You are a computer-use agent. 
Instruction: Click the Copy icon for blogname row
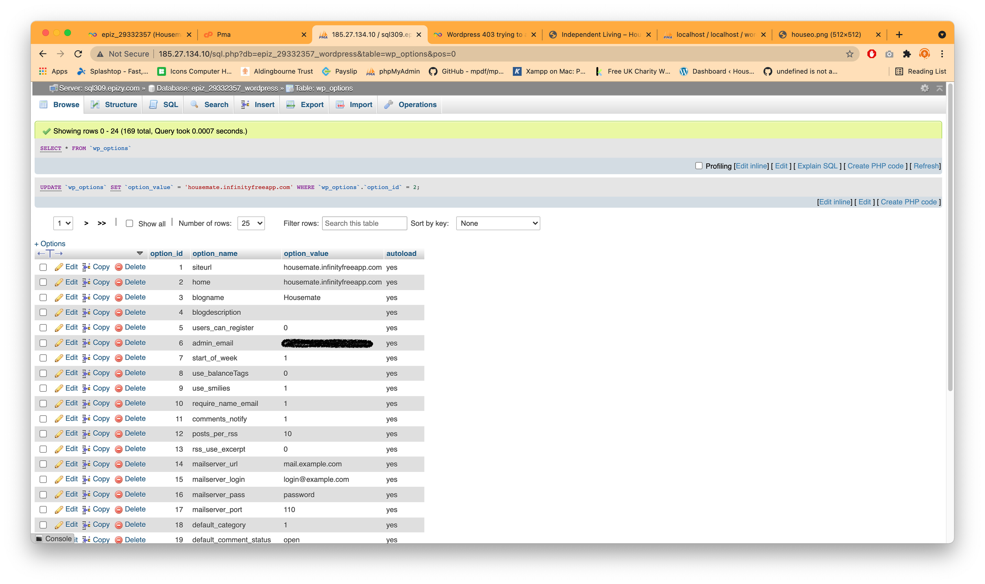[x=86, y=297]
